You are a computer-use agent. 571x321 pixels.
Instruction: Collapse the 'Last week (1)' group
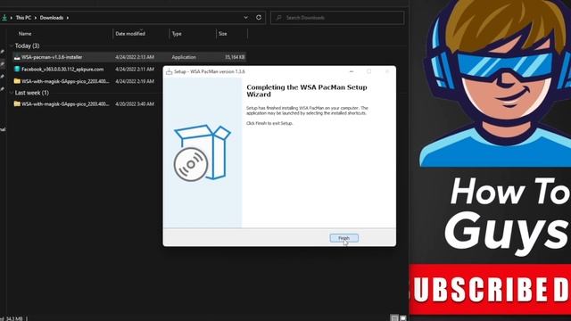(x=12, y=93)
